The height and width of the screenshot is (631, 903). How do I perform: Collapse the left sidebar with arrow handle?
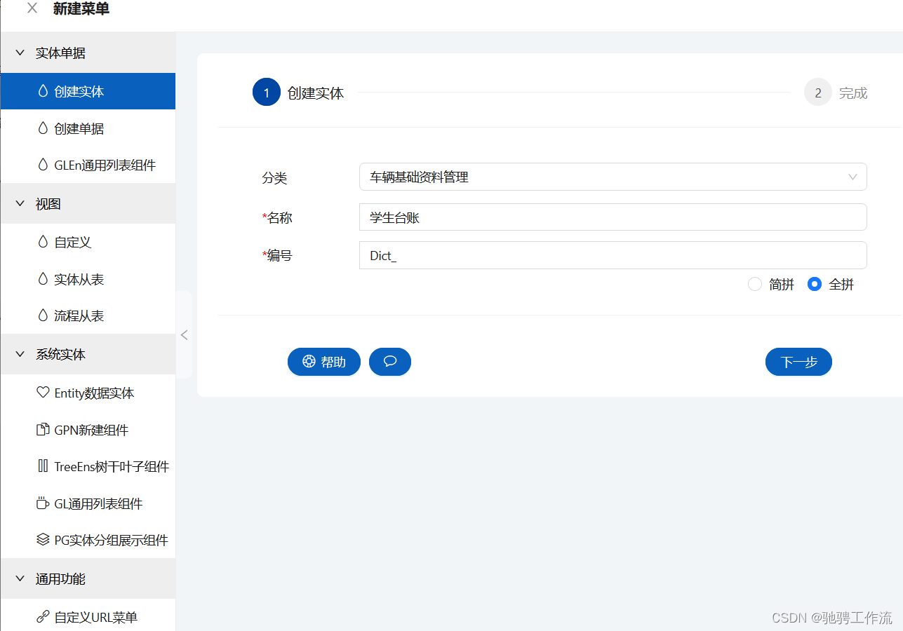pyautogui.click(x=184, y=335)
